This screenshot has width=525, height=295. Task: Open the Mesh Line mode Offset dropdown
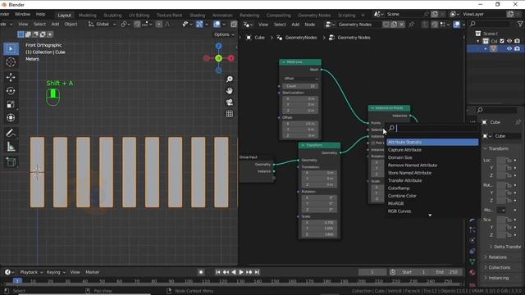point(301,79)
